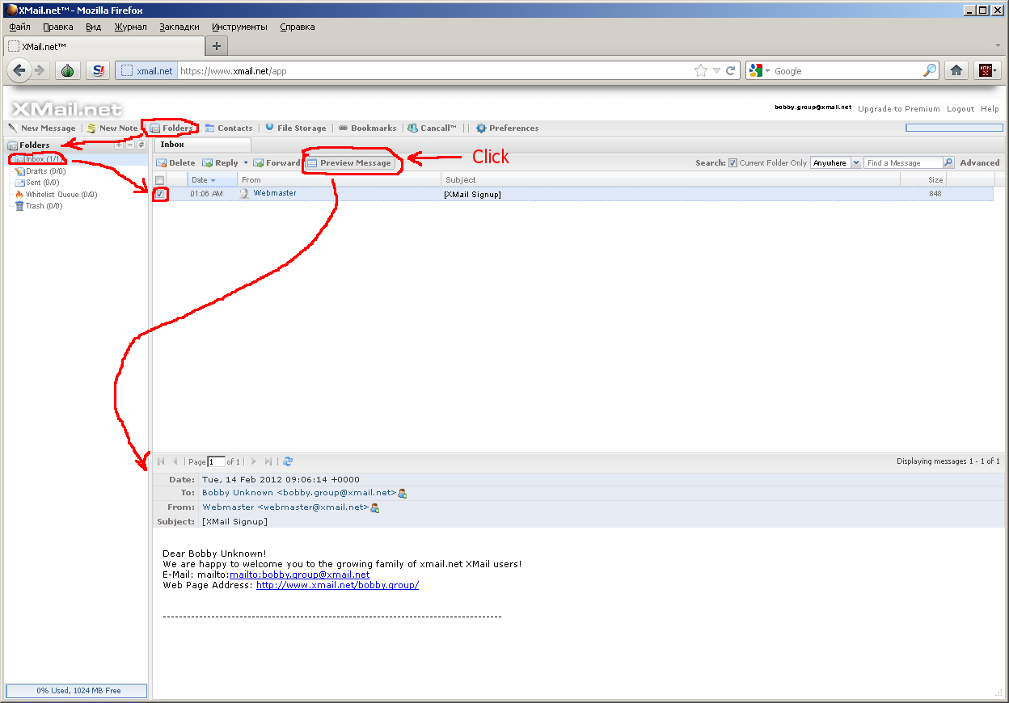The width and height of the screenshot is (1009, 703).
Task: Open the Sent (0/0) folder
Action: click(38, 183)
